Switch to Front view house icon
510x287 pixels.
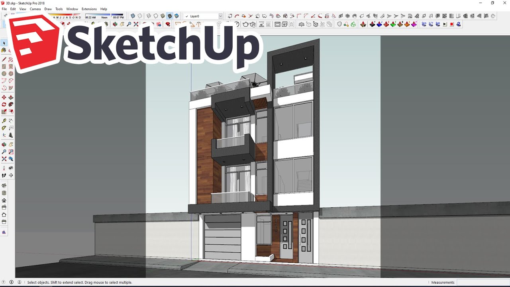pos(4,200)
